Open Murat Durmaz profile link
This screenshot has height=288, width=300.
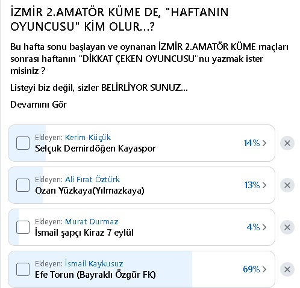[92, 221]
